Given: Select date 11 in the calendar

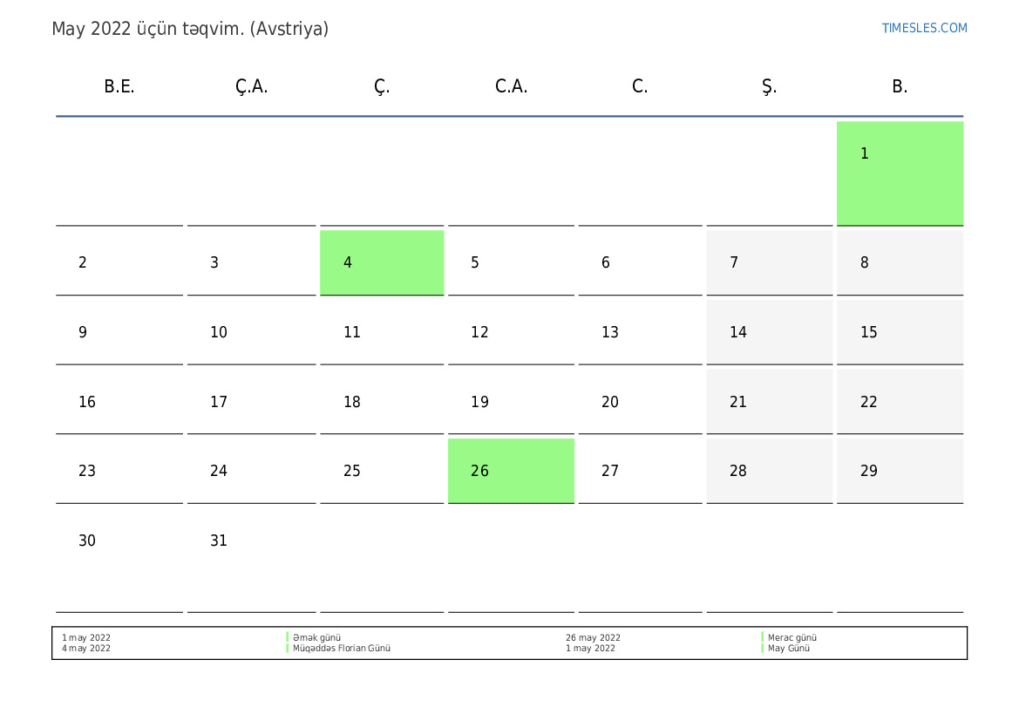Looking at the screenshot, I should tap(382, 331).
